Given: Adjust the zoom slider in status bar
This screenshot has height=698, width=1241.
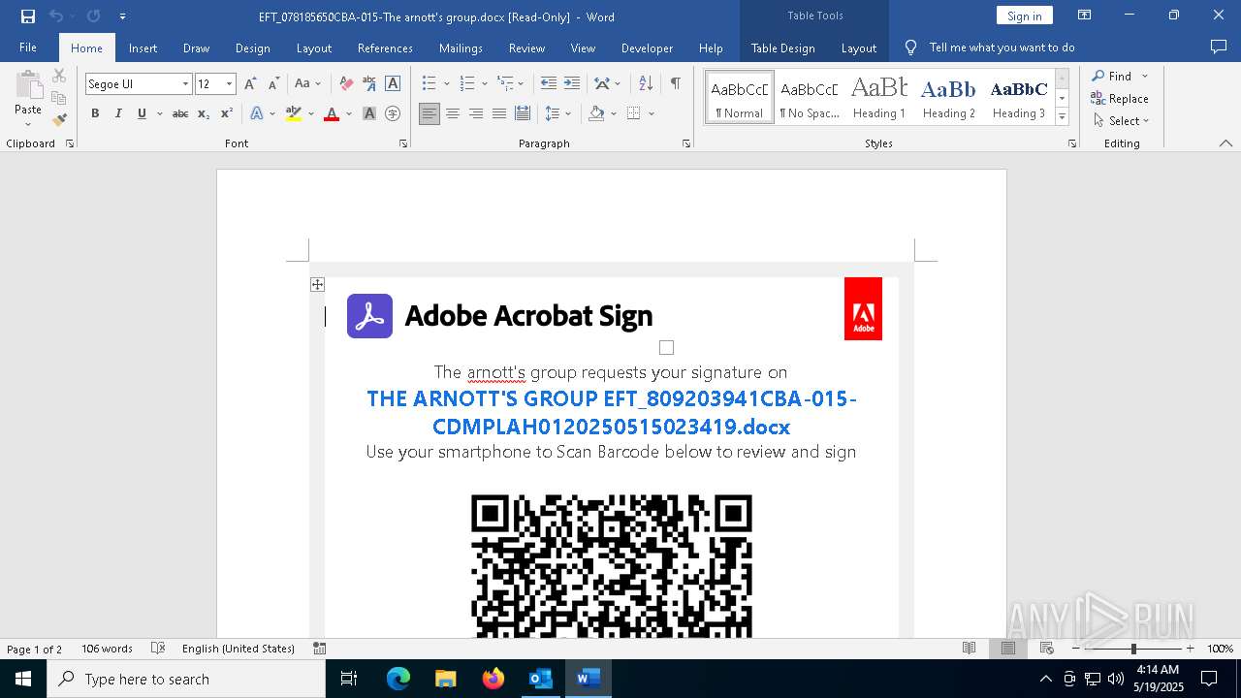Looking at the screenshot, I should 1132,649.
